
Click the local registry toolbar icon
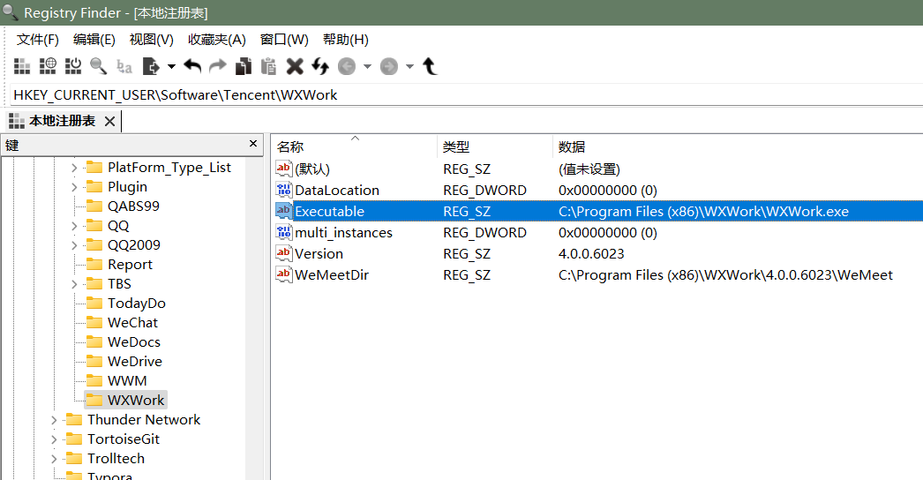pos(22,66)
